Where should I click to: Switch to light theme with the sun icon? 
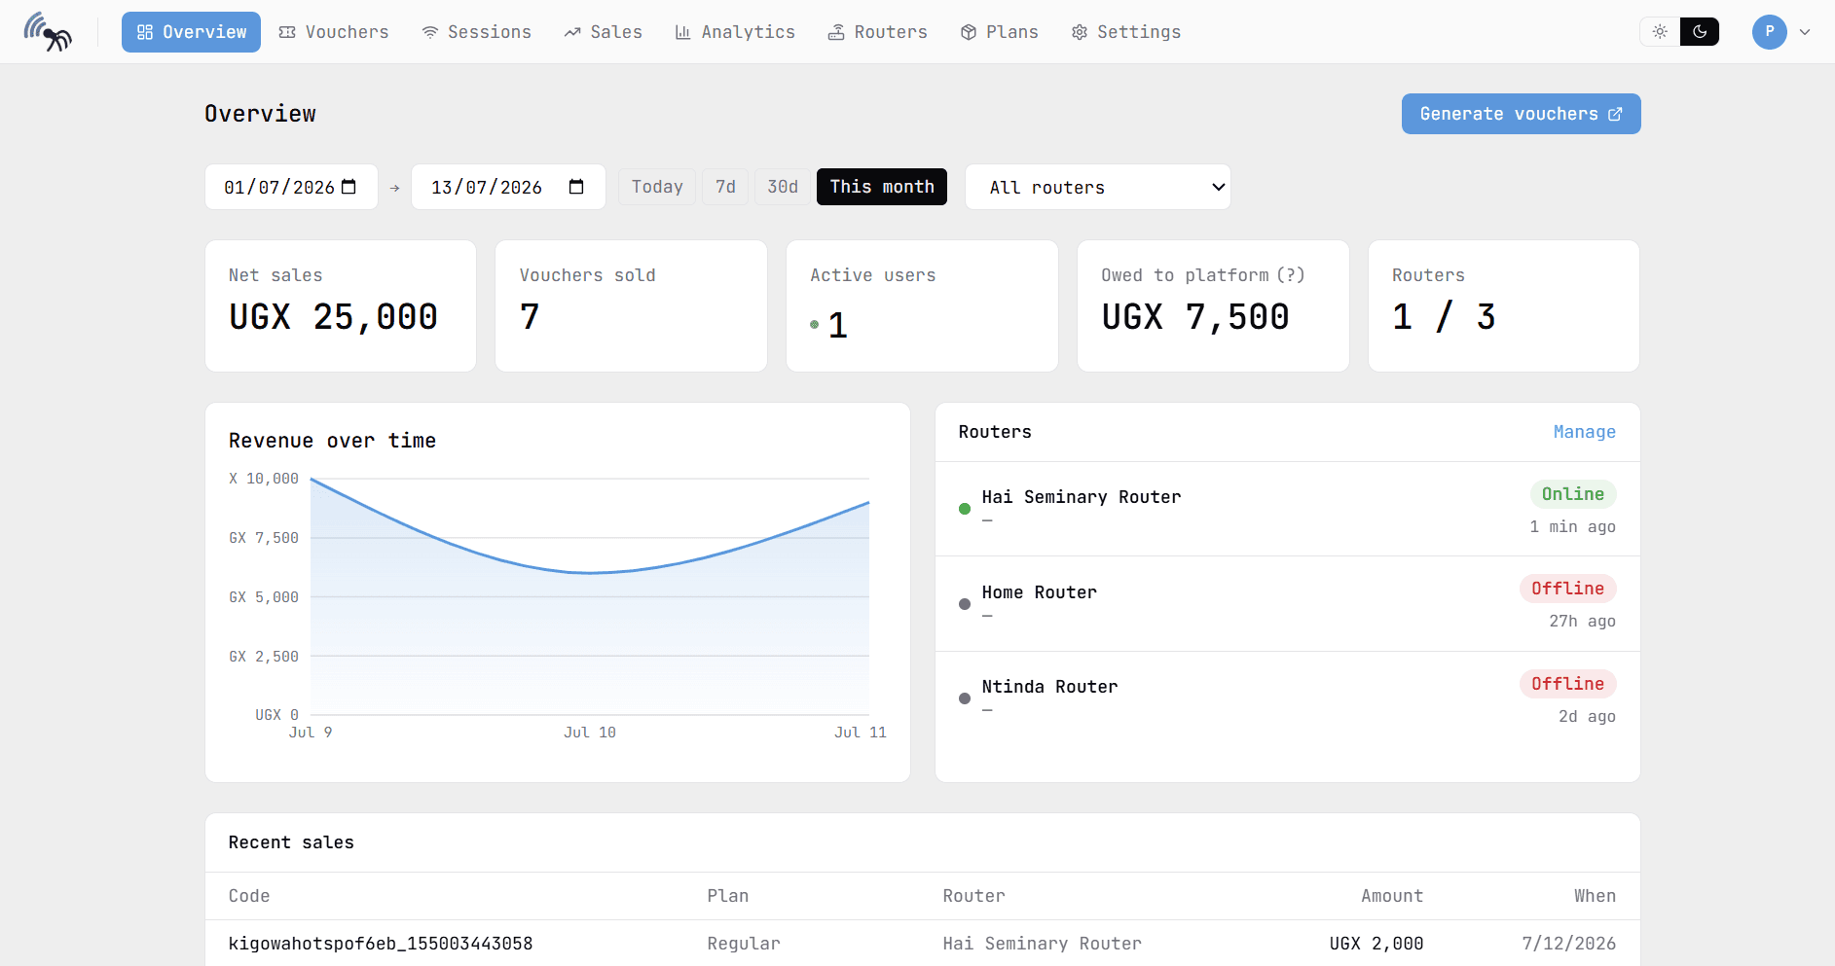coord(1660,31)
